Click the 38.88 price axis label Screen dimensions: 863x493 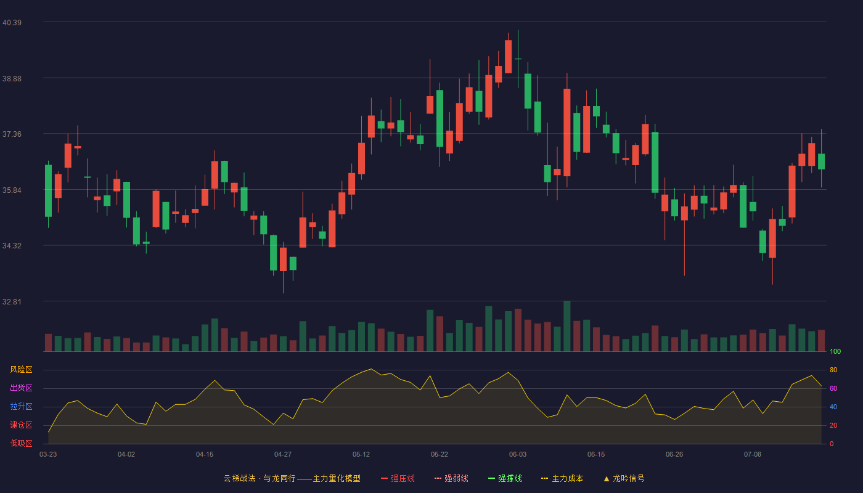(x=12, y=79)
